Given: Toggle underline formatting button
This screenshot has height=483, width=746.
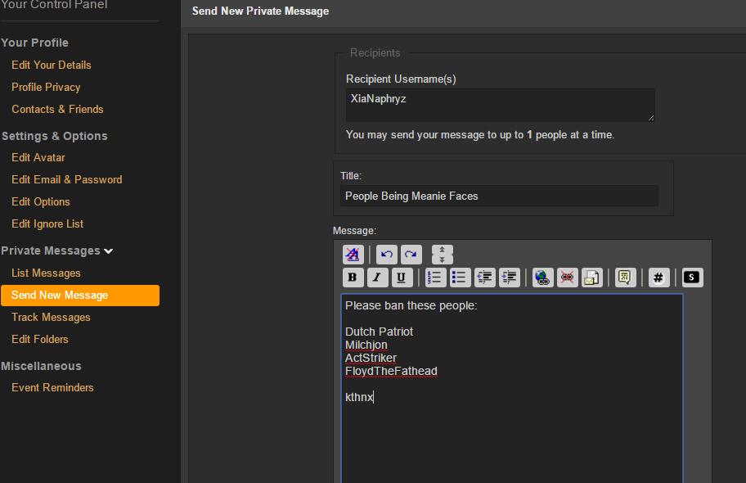Looking at the screenshot, I should pos(402,278).
